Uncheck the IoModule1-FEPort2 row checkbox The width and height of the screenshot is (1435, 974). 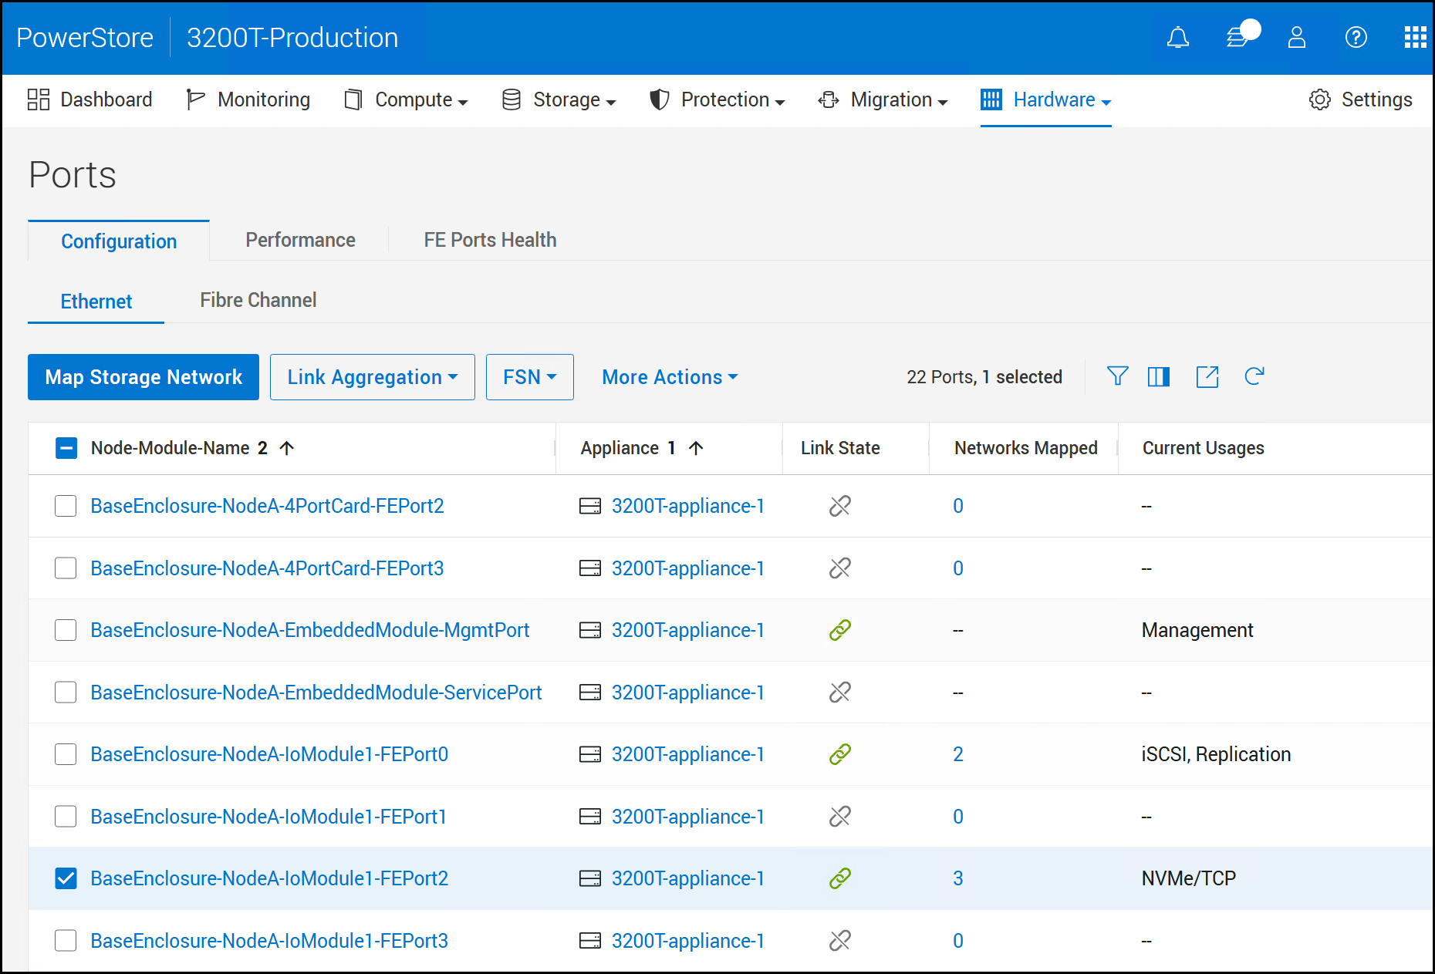(x=66, y=878)
